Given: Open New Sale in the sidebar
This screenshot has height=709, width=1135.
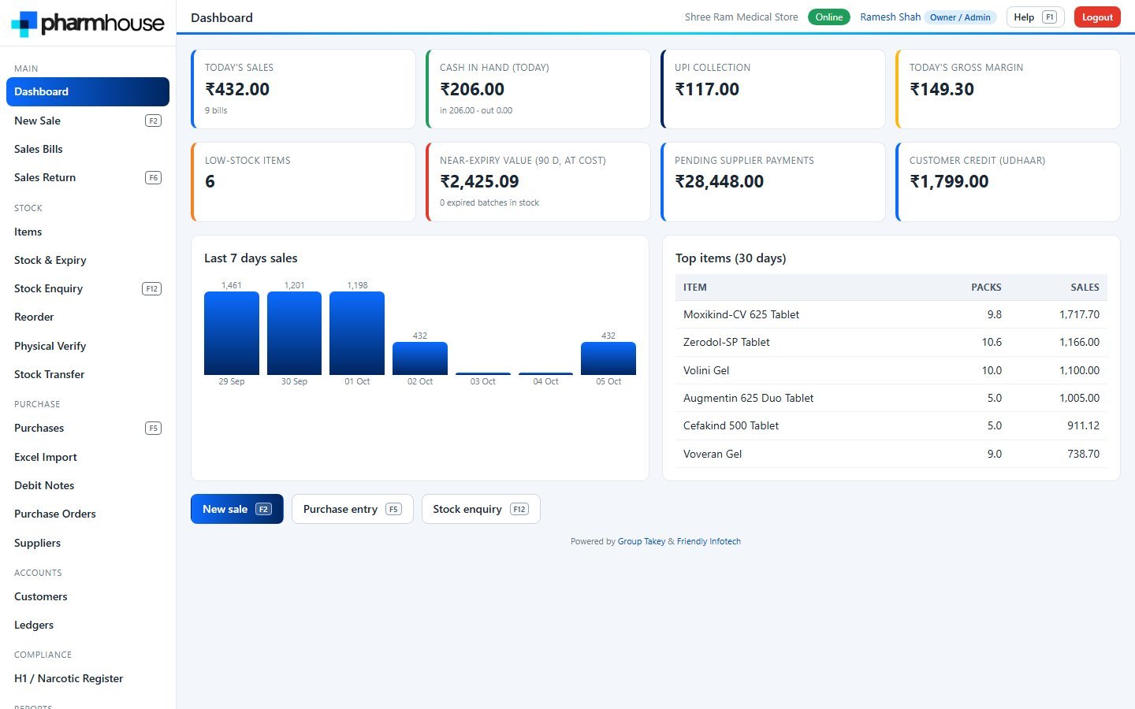Looking at the screenshot, I should point(87,121).
